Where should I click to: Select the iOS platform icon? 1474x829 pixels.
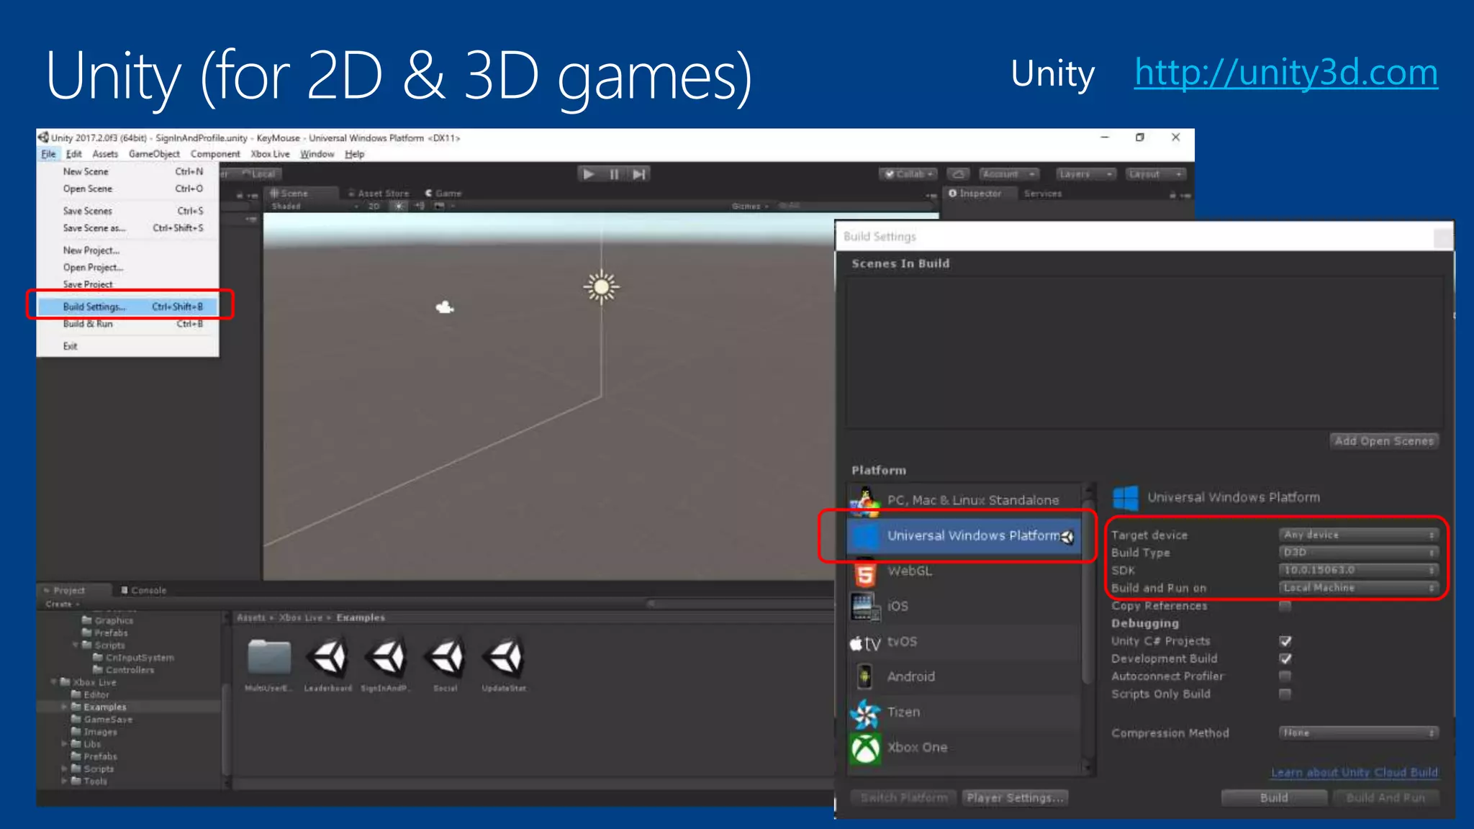865,607
